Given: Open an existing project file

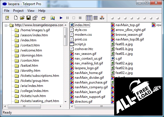Looking at the screenshot, I should 22,18.
